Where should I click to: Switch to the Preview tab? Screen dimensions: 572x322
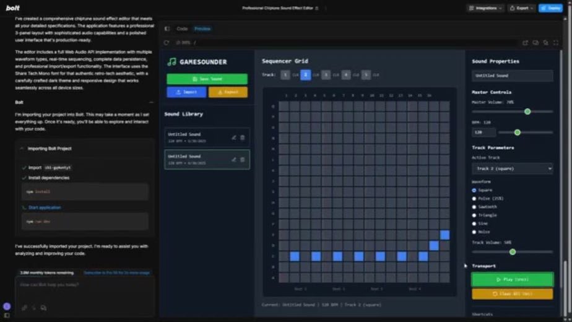point(202,28)
